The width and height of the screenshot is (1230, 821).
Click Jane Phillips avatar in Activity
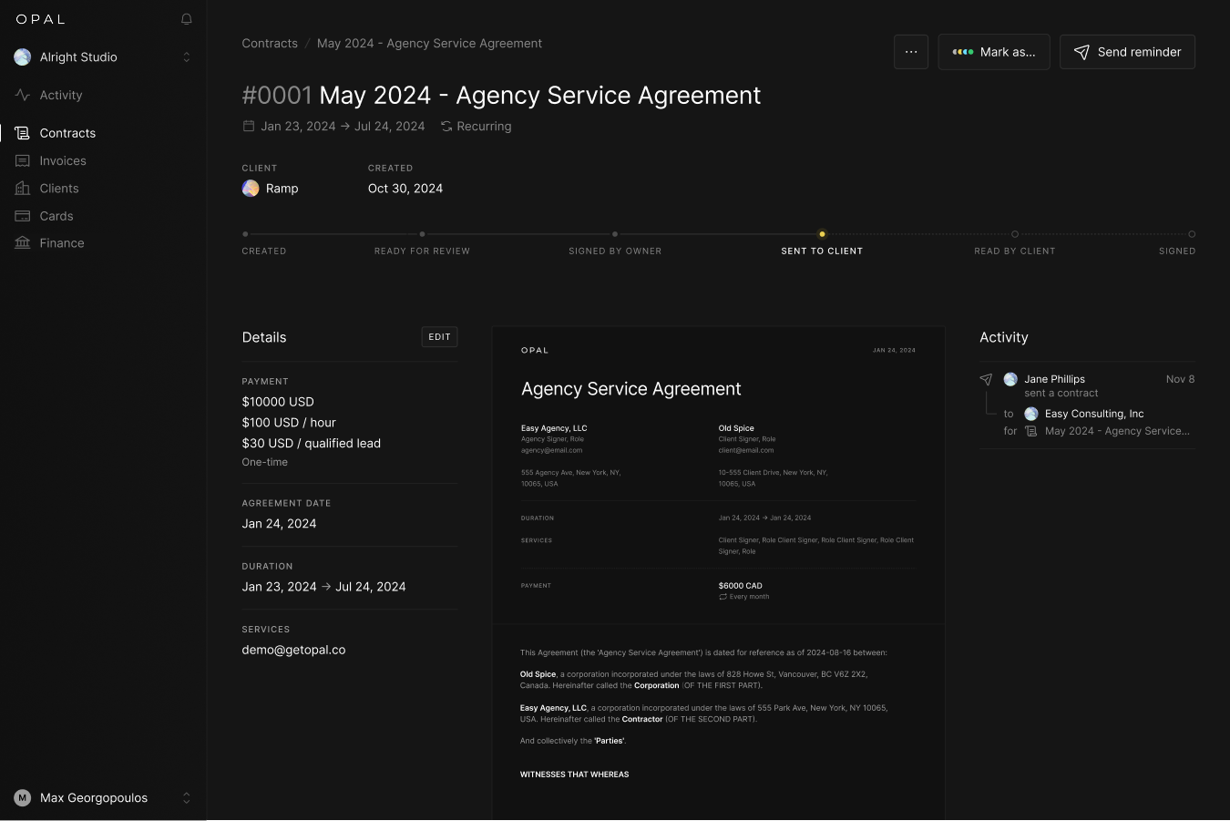1010,379
